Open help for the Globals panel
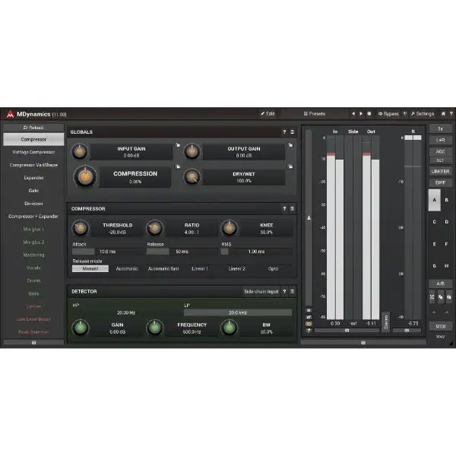This screenshot has width=456, height=456. [284, 132]
